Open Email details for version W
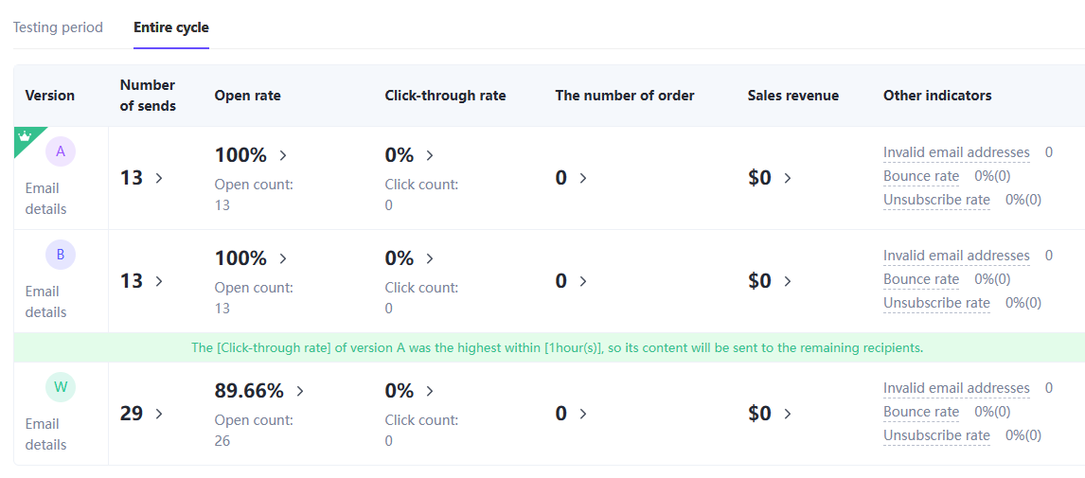1085x478 pixels. pos(45,434)
